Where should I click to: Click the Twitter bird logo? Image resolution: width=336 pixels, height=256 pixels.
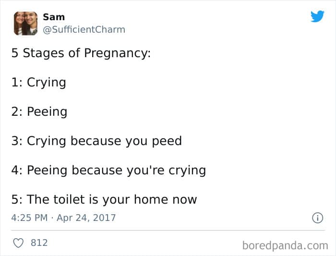pyautogui.click(x=317, y=16)
